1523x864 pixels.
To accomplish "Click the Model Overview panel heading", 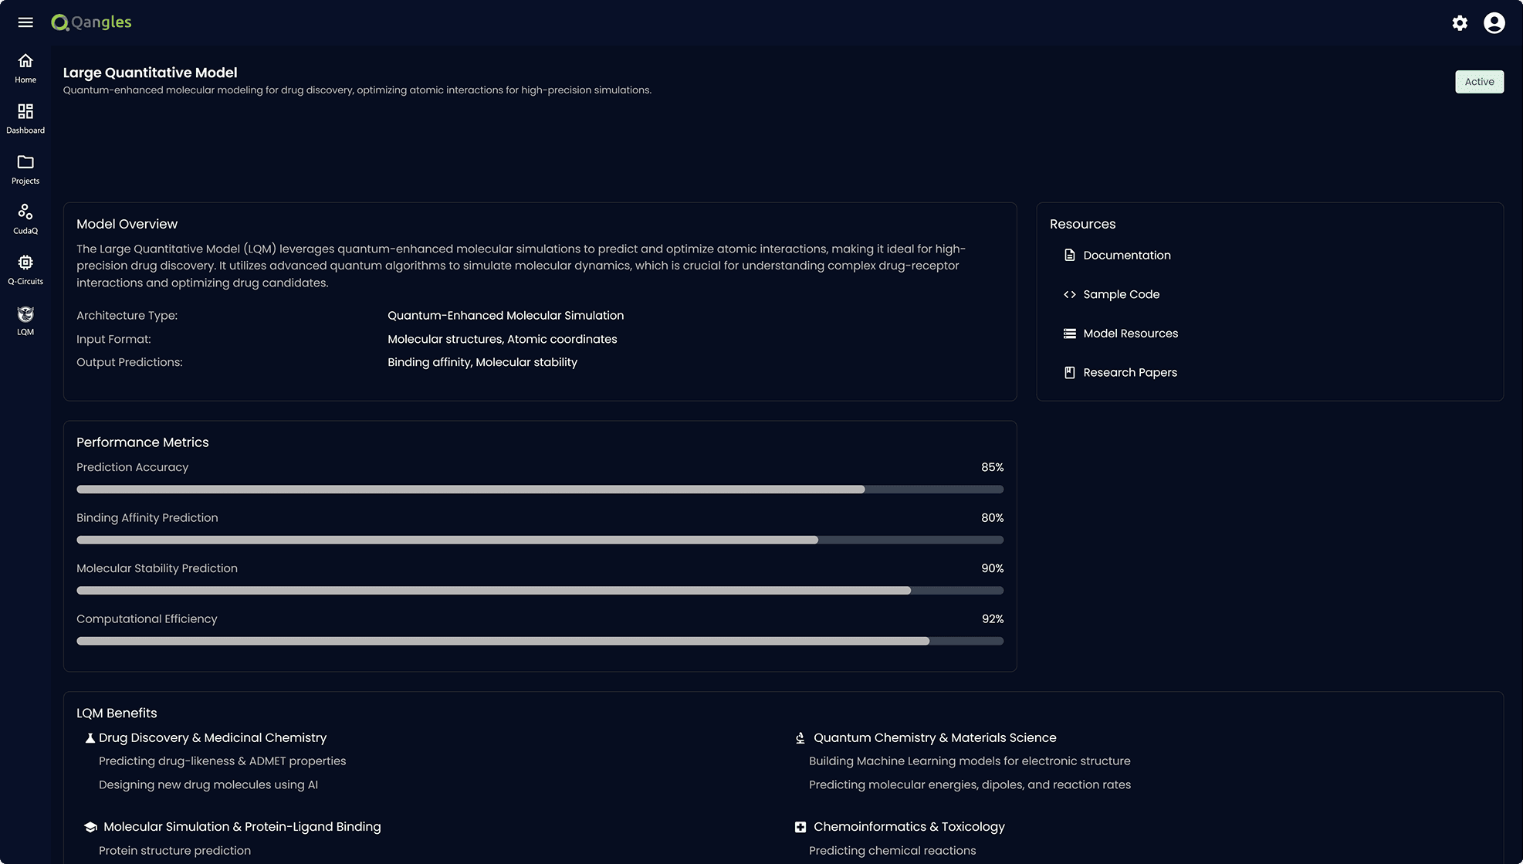I will [x=127, y=224].
